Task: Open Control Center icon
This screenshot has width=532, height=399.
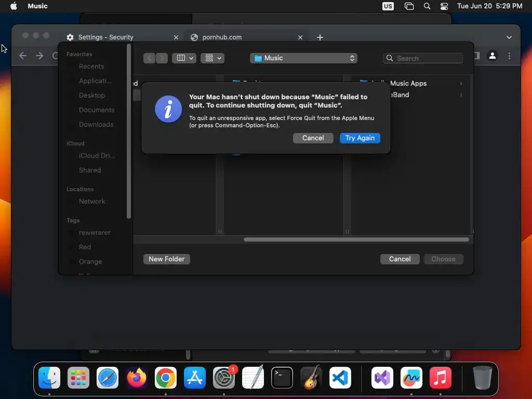Action: pyautogui.click(x=444, y=6)
